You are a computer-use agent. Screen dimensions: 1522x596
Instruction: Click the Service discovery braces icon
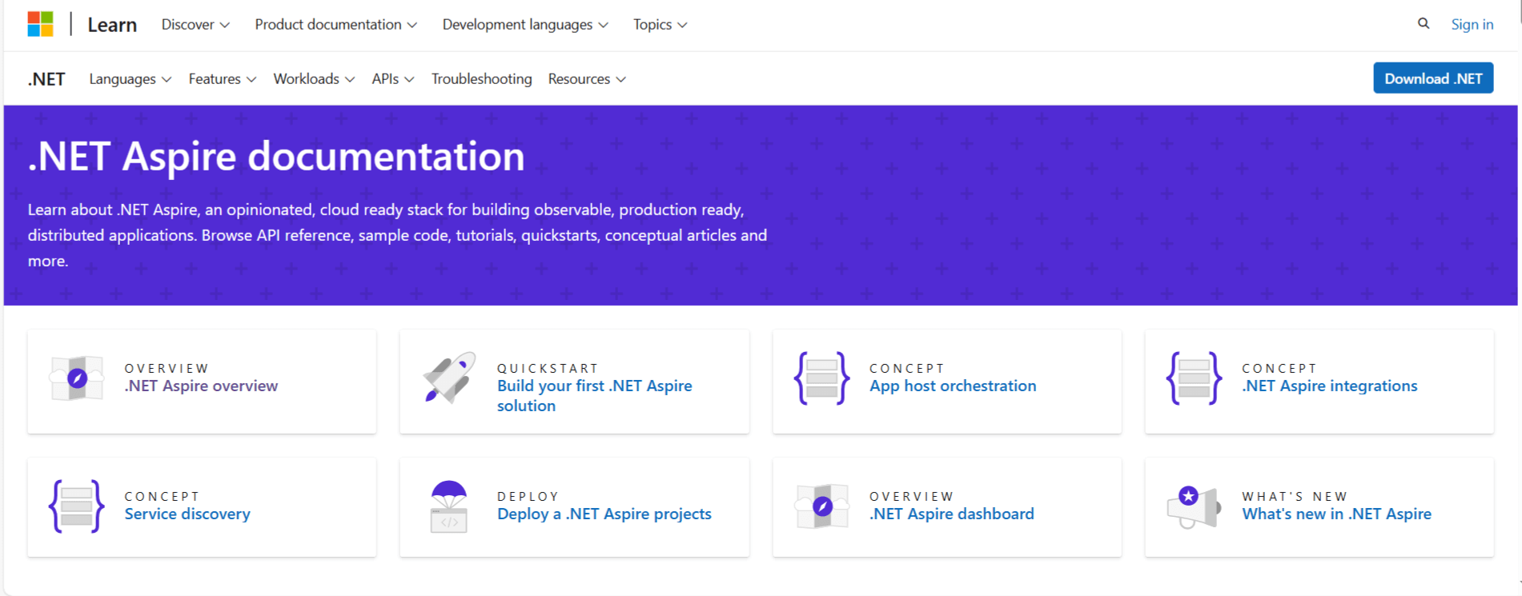point(77,506)
